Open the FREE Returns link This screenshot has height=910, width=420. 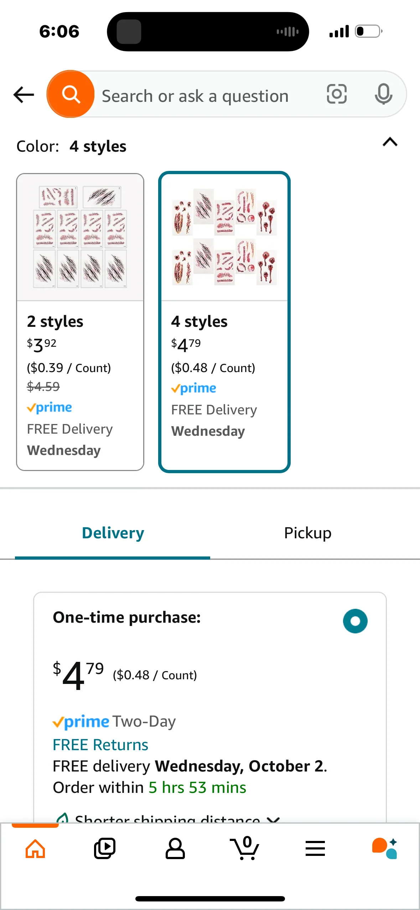(100, 745)
